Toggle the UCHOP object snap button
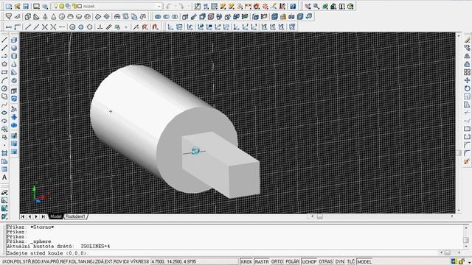Screen dimensions: 472x265 (309, 262)
